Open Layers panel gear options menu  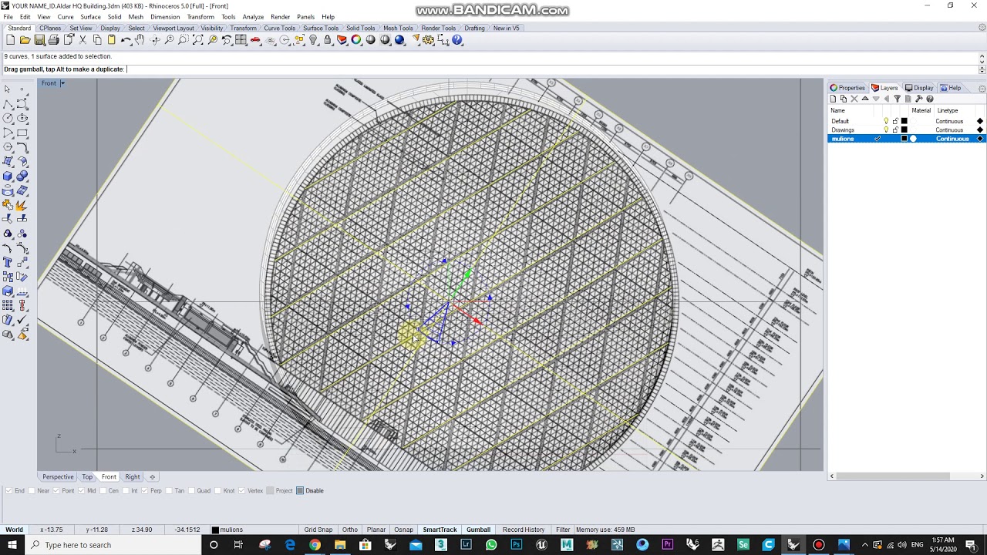982,88
